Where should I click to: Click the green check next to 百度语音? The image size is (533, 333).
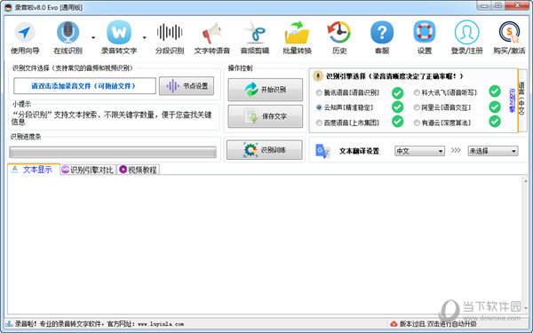pos(397,122)
